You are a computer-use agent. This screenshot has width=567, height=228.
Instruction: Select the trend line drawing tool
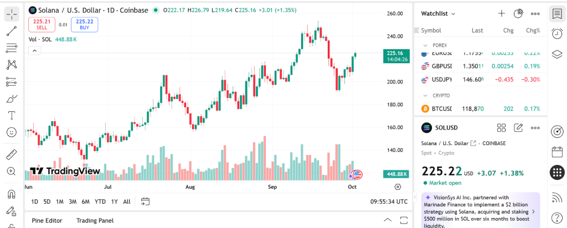(12, 30)
